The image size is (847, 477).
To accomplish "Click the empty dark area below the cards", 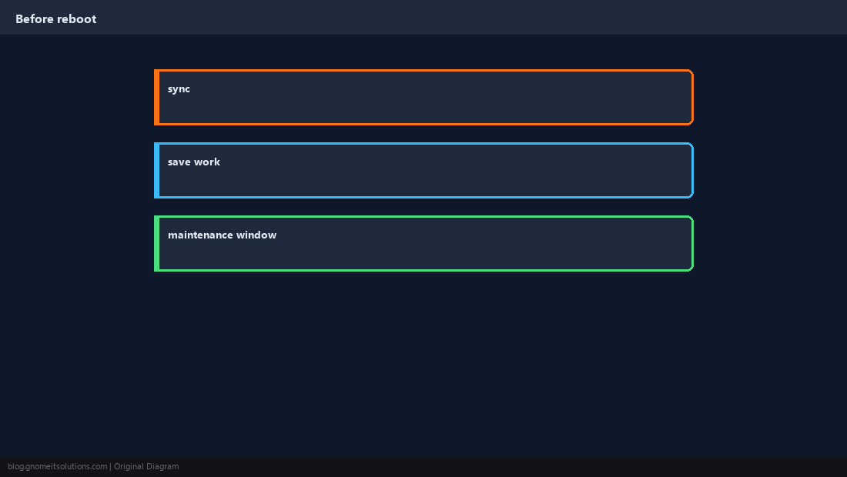I will 423,364.
